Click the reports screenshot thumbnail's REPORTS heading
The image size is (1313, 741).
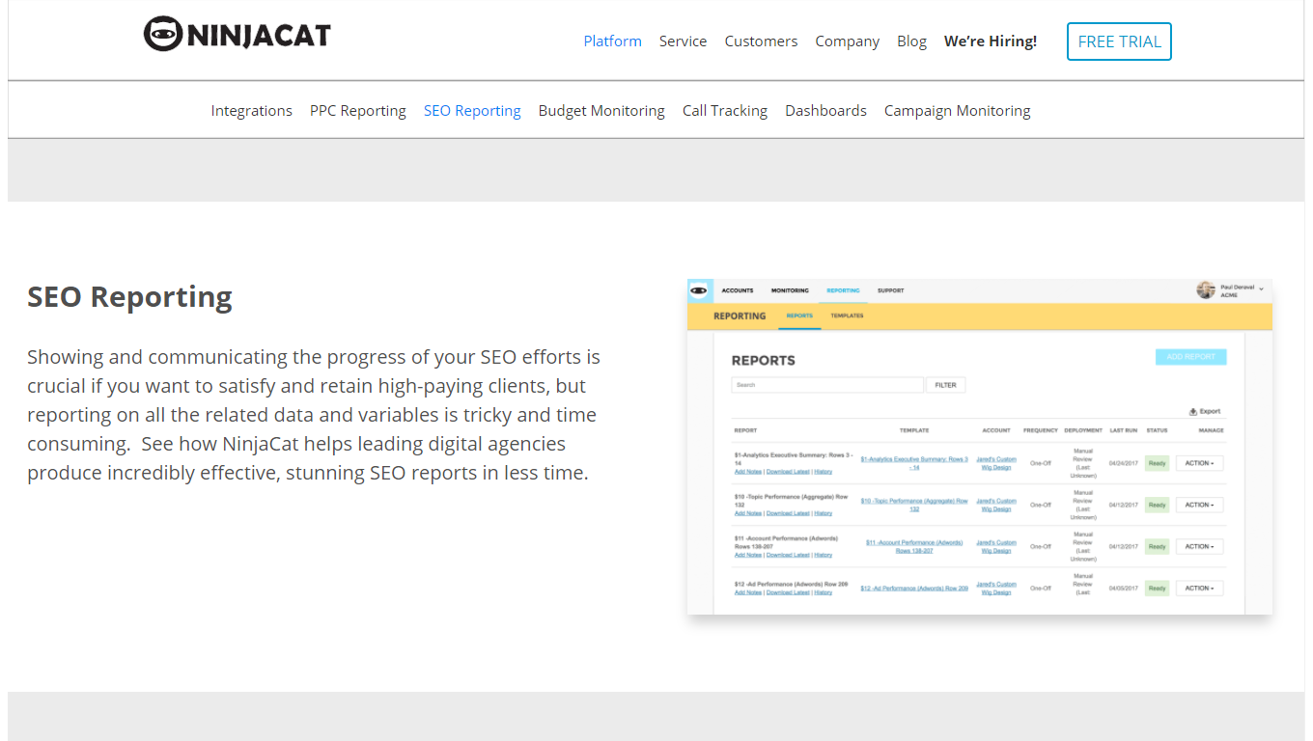(x=764, y=361)
